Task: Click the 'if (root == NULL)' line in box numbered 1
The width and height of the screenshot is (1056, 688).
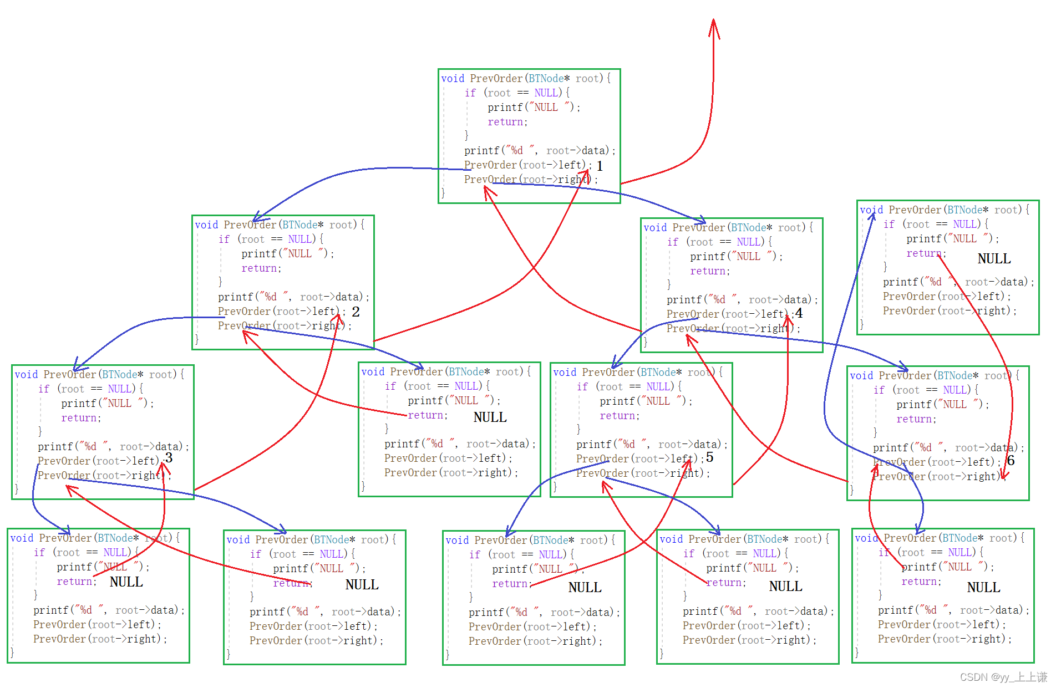Action: coord(517,93)
